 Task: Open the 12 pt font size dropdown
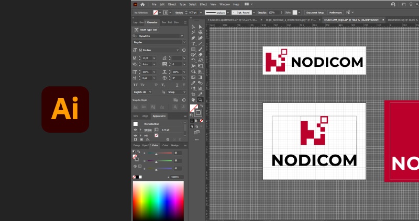tap(154, 58)
